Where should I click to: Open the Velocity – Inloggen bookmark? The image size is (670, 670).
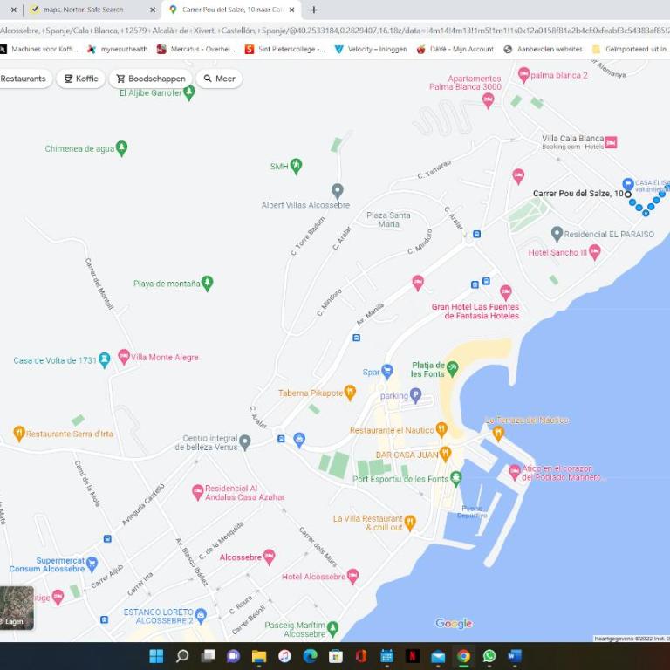coord(371,49)
